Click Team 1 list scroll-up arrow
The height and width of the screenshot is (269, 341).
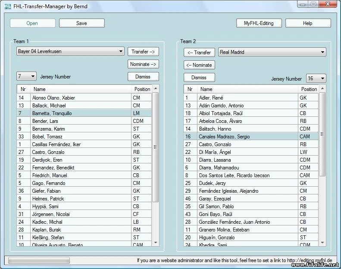pos(156,88)
